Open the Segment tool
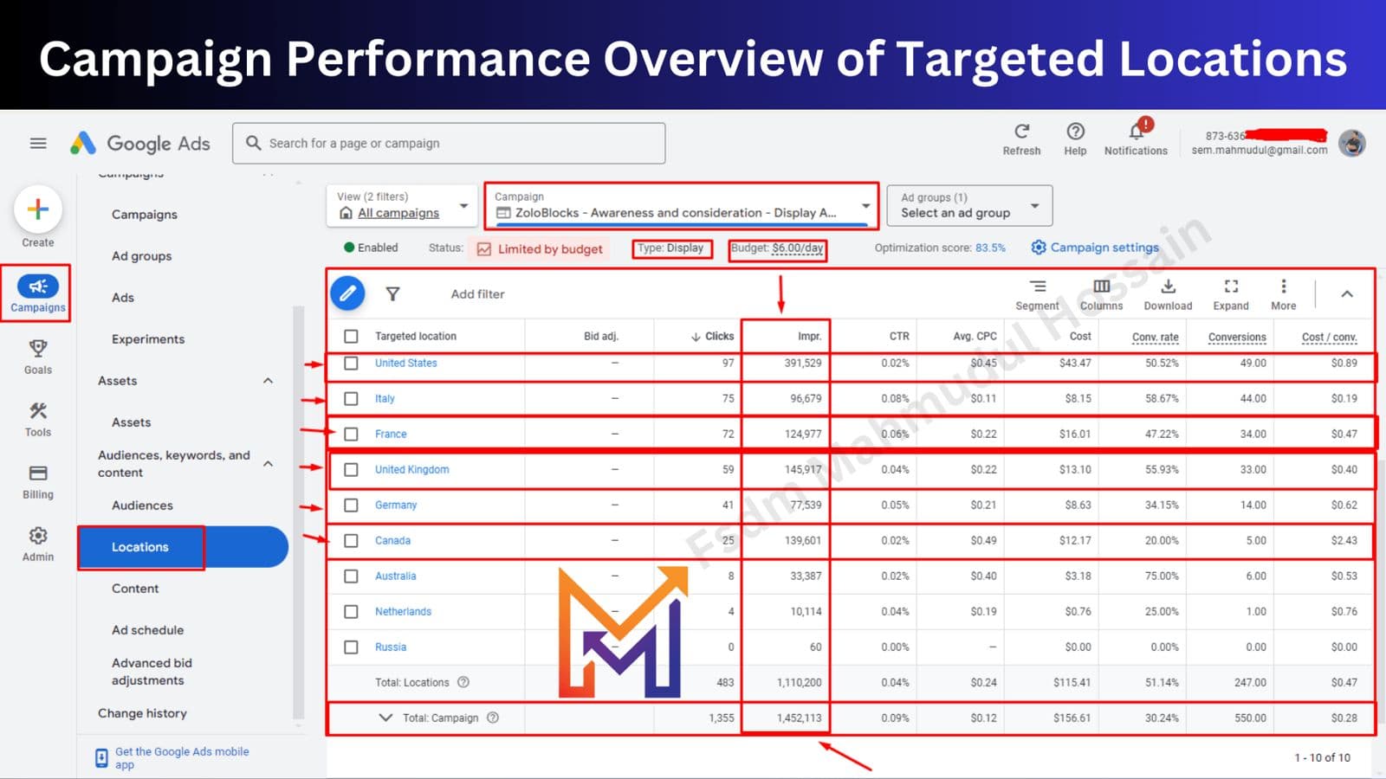The image size is (1386, 779). [1037, 294]
